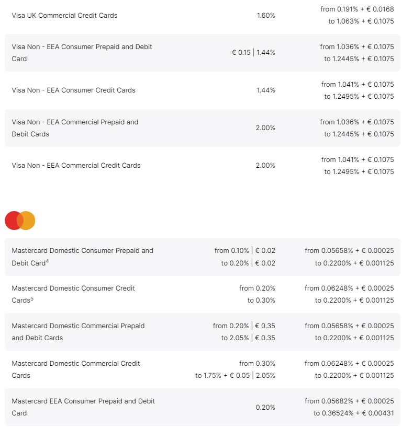Click 'from 0.191% + € 0.0168' scheme fee
The image size is (402, 428).
(357, 9)
